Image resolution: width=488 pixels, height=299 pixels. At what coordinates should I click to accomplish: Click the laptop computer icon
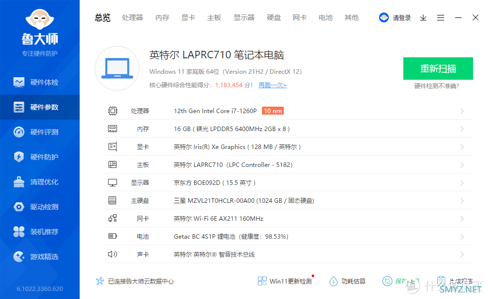pos(117,68)
